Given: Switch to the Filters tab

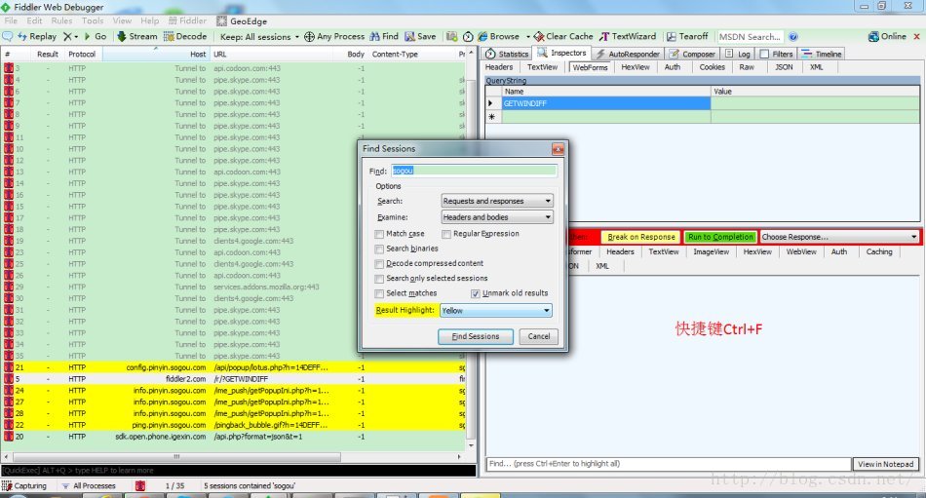Looking at the screenshot, I should pos(776,54).
